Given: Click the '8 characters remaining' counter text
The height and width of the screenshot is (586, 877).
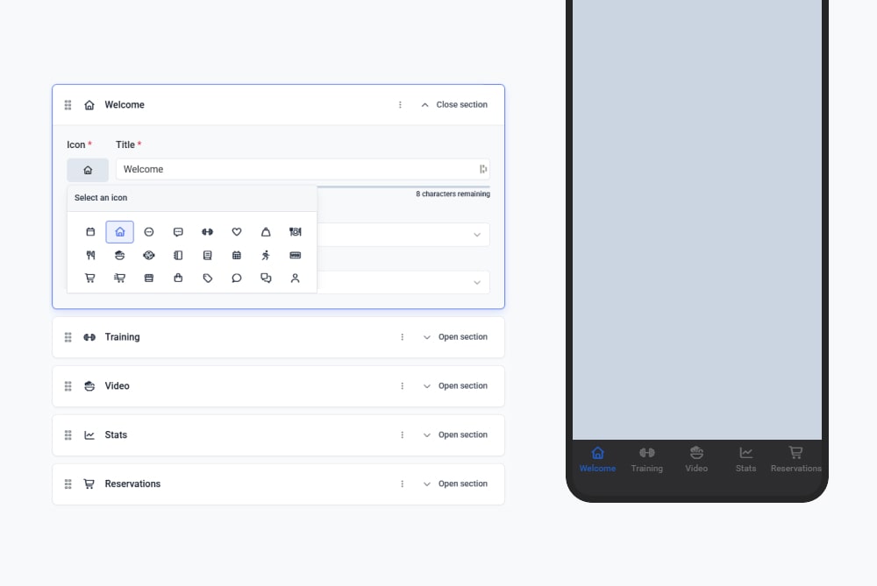Looking at the screenshot, I should point(453,194).
